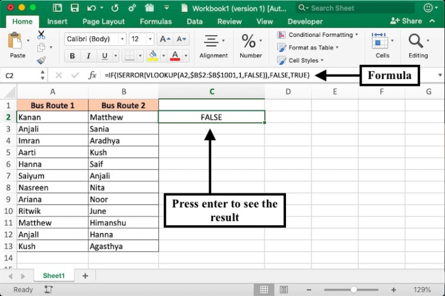
Task: Click the zoom slider handle
Action: [x=353, y=290]
